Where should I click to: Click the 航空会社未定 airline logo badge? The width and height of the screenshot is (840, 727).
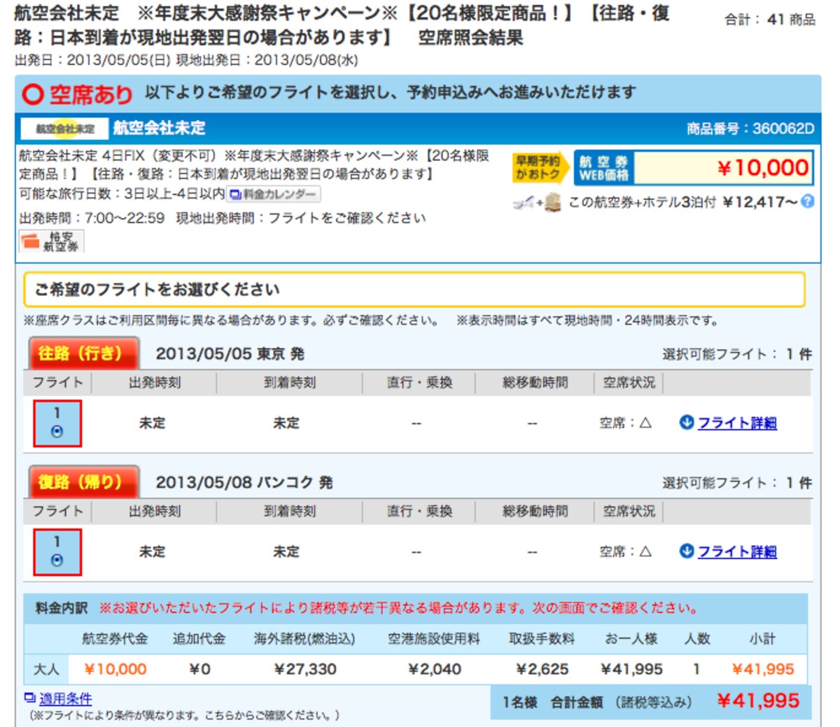click(64, 129)
